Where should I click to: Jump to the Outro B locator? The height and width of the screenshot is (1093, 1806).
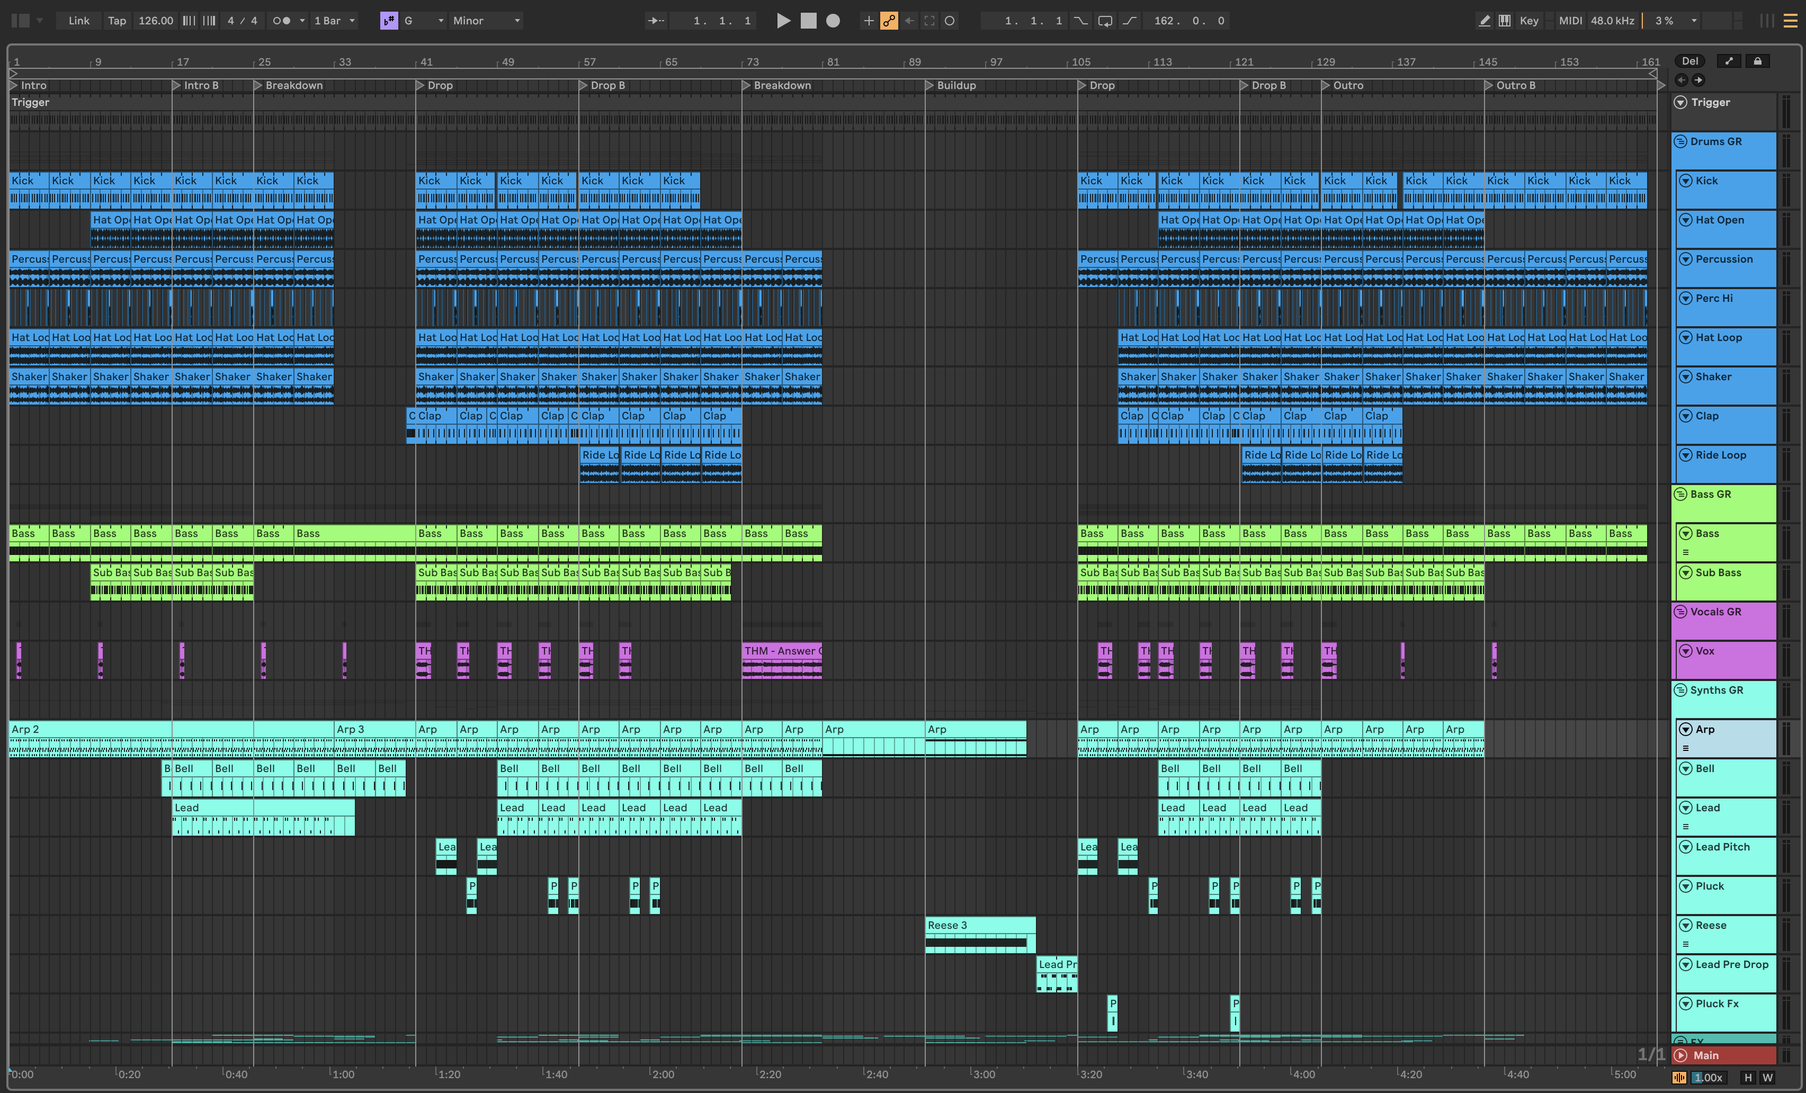point(1509,85)
